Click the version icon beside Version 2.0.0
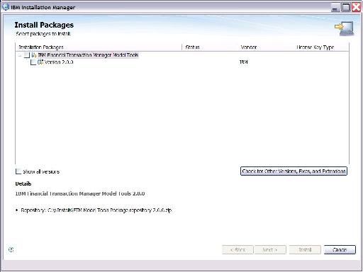Screen dimensions: 363x272 click(40, 62)
